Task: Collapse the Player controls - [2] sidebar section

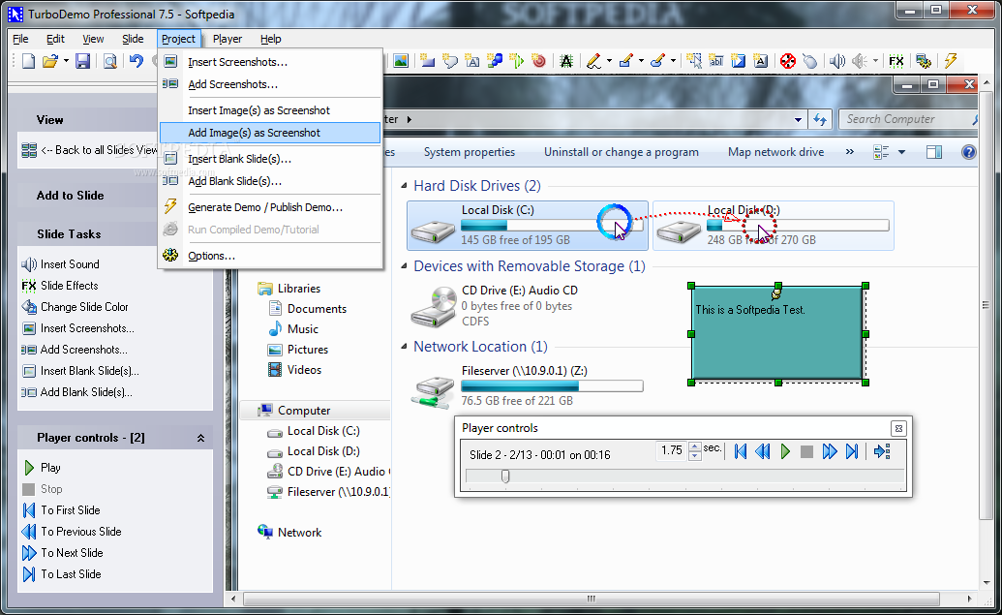Action: point(200,438)
